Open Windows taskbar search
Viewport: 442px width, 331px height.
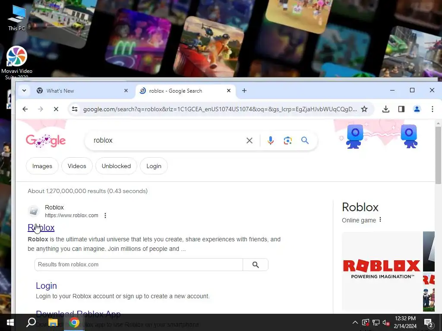(x=31, y=322)
